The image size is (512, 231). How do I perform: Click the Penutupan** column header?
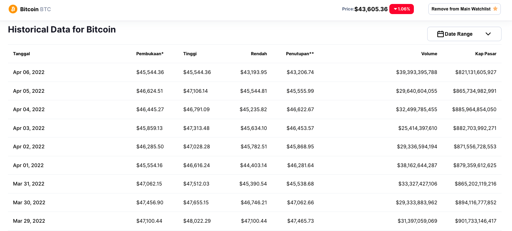[x=300, y=54]
